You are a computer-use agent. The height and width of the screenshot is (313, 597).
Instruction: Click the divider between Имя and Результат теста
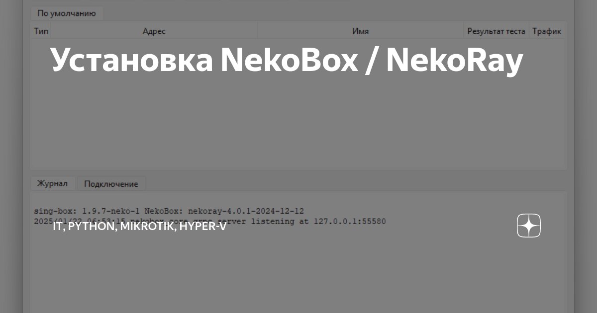pos(464,31)
